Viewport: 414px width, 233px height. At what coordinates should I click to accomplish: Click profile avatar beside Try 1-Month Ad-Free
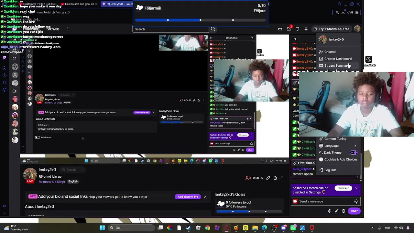pyautogui.click(x=357, y=29)
